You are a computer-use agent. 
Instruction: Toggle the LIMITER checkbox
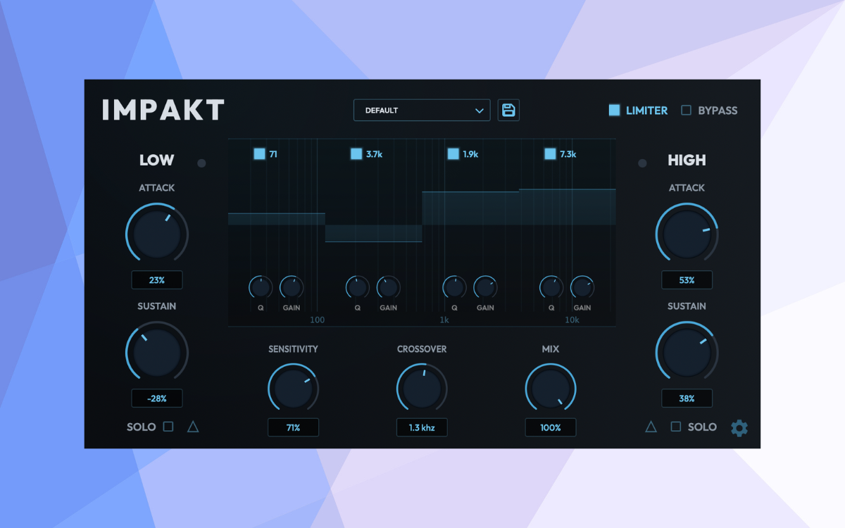tap(615, 111)
